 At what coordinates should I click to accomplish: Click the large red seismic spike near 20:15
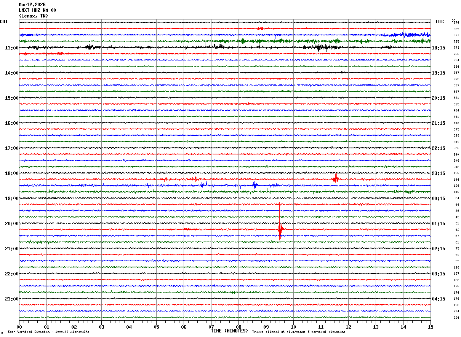tap(280, 229)
